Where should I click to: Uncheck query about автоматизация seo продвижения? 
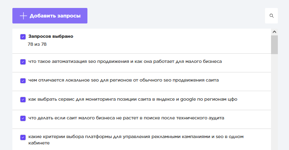23,62
